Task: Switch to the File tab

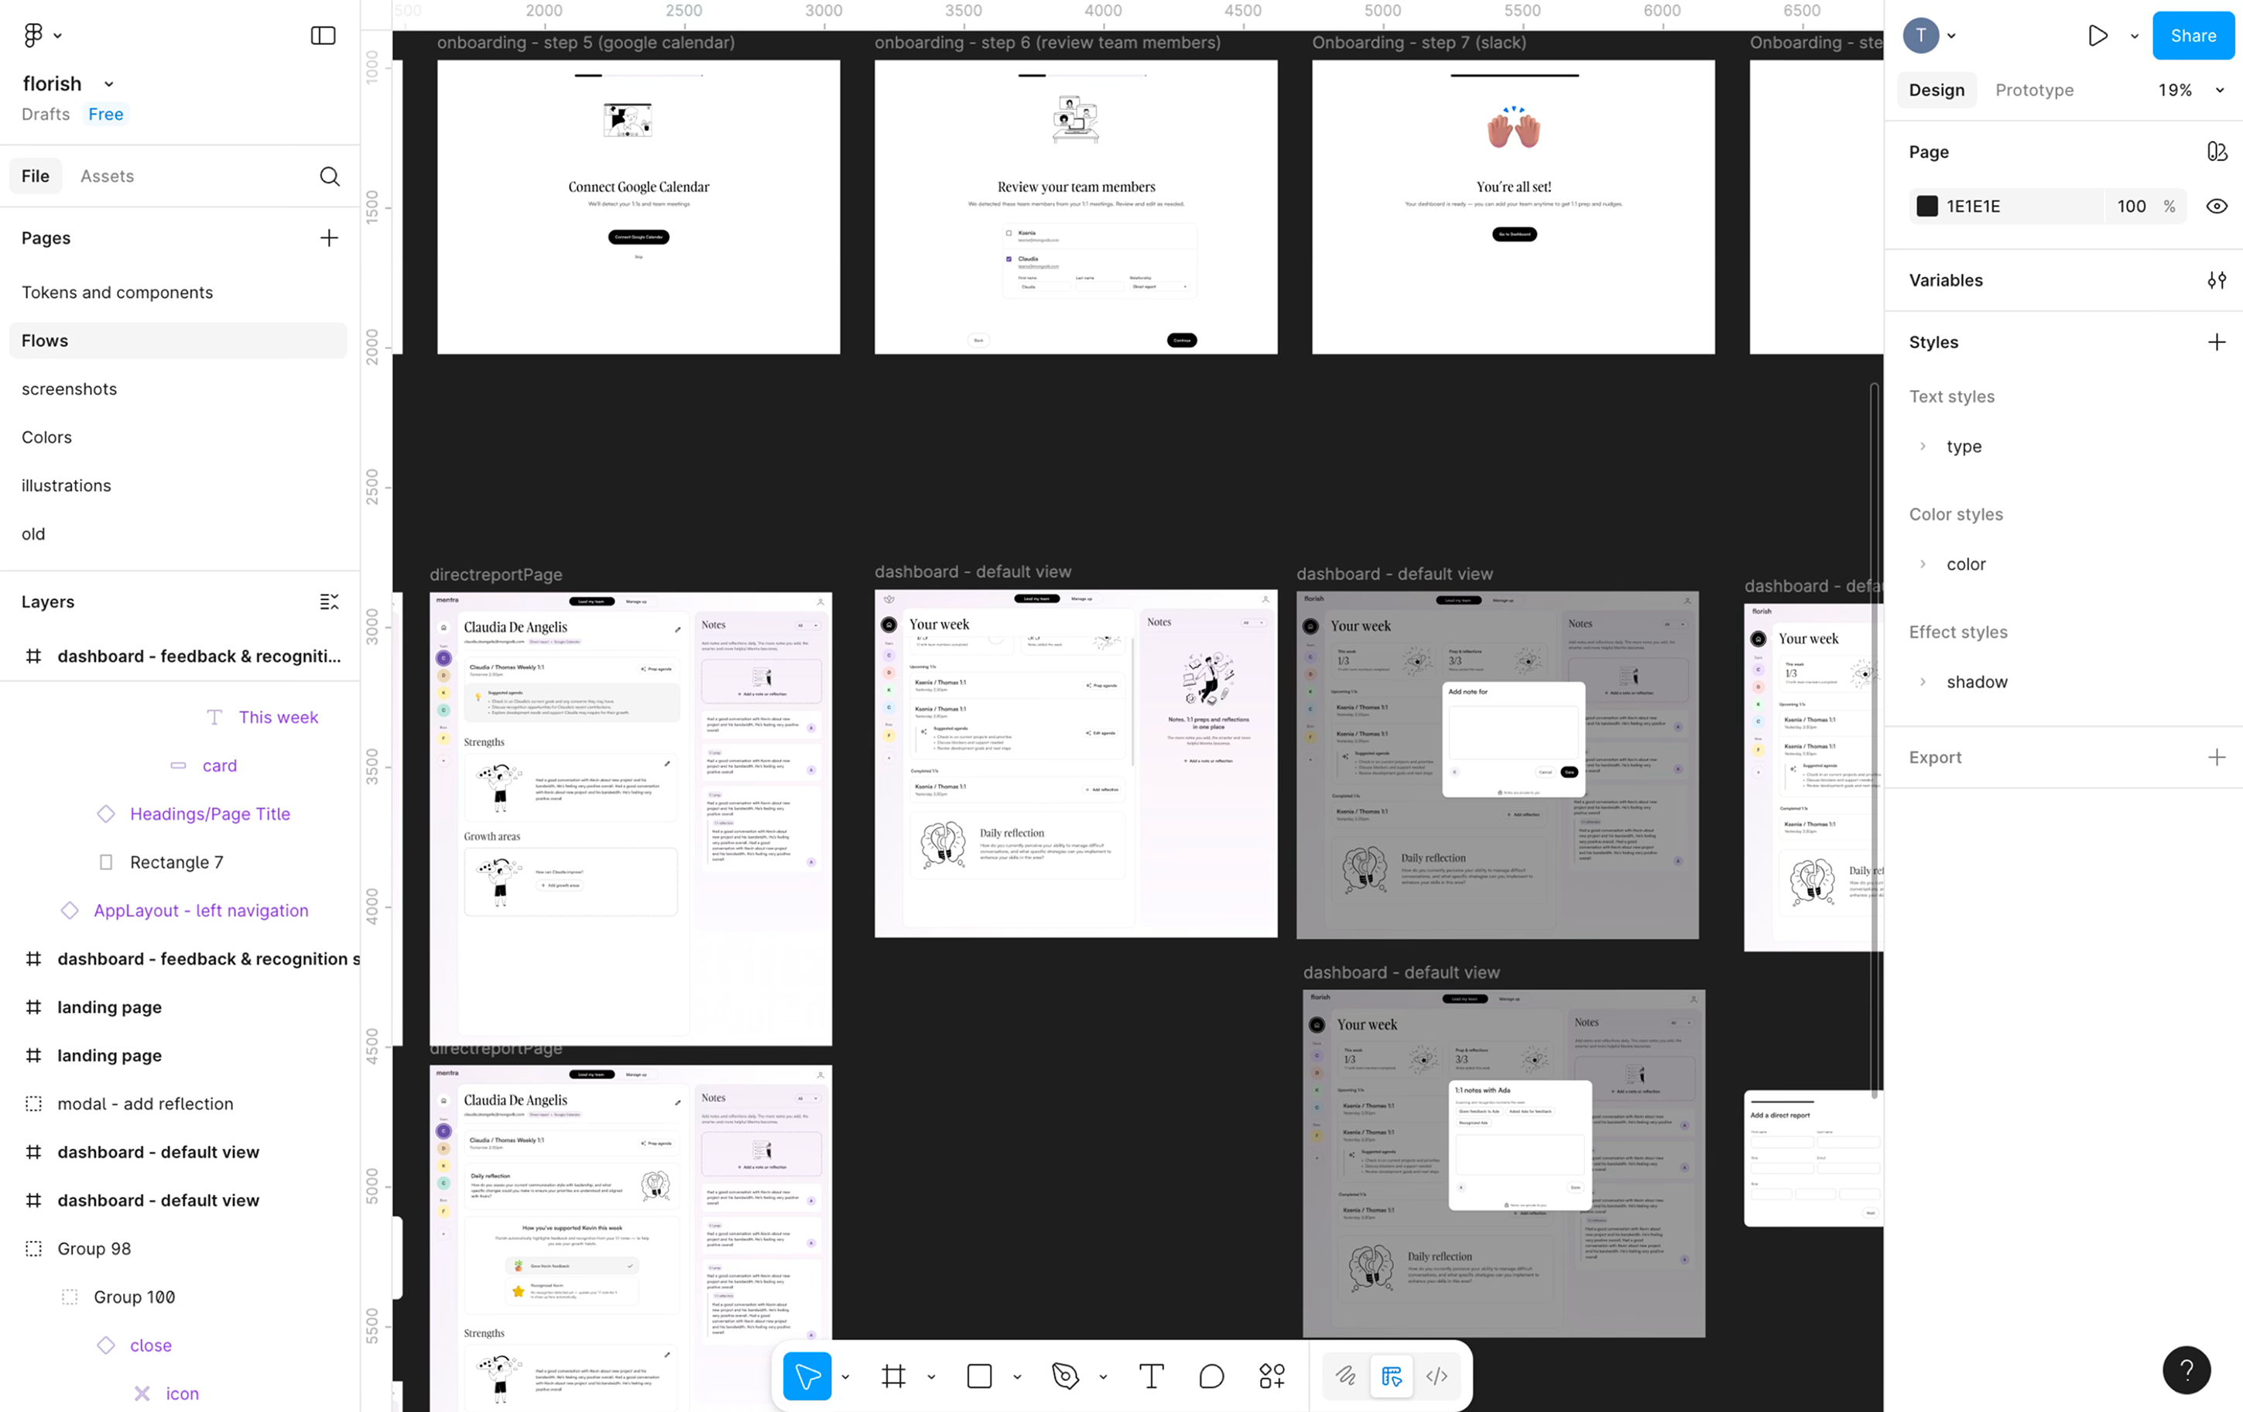Action: pos(36,176)
